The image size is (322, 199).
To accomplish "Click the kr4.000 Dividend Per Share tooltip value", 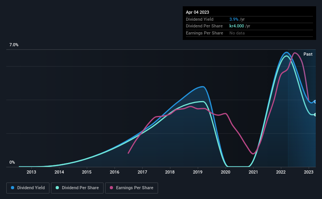I will [236, 26].
